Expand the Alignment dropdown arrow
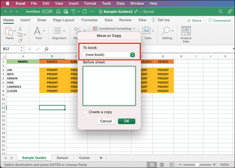The width and height of the screenshot is (235, 168). [x=64, y=31]
